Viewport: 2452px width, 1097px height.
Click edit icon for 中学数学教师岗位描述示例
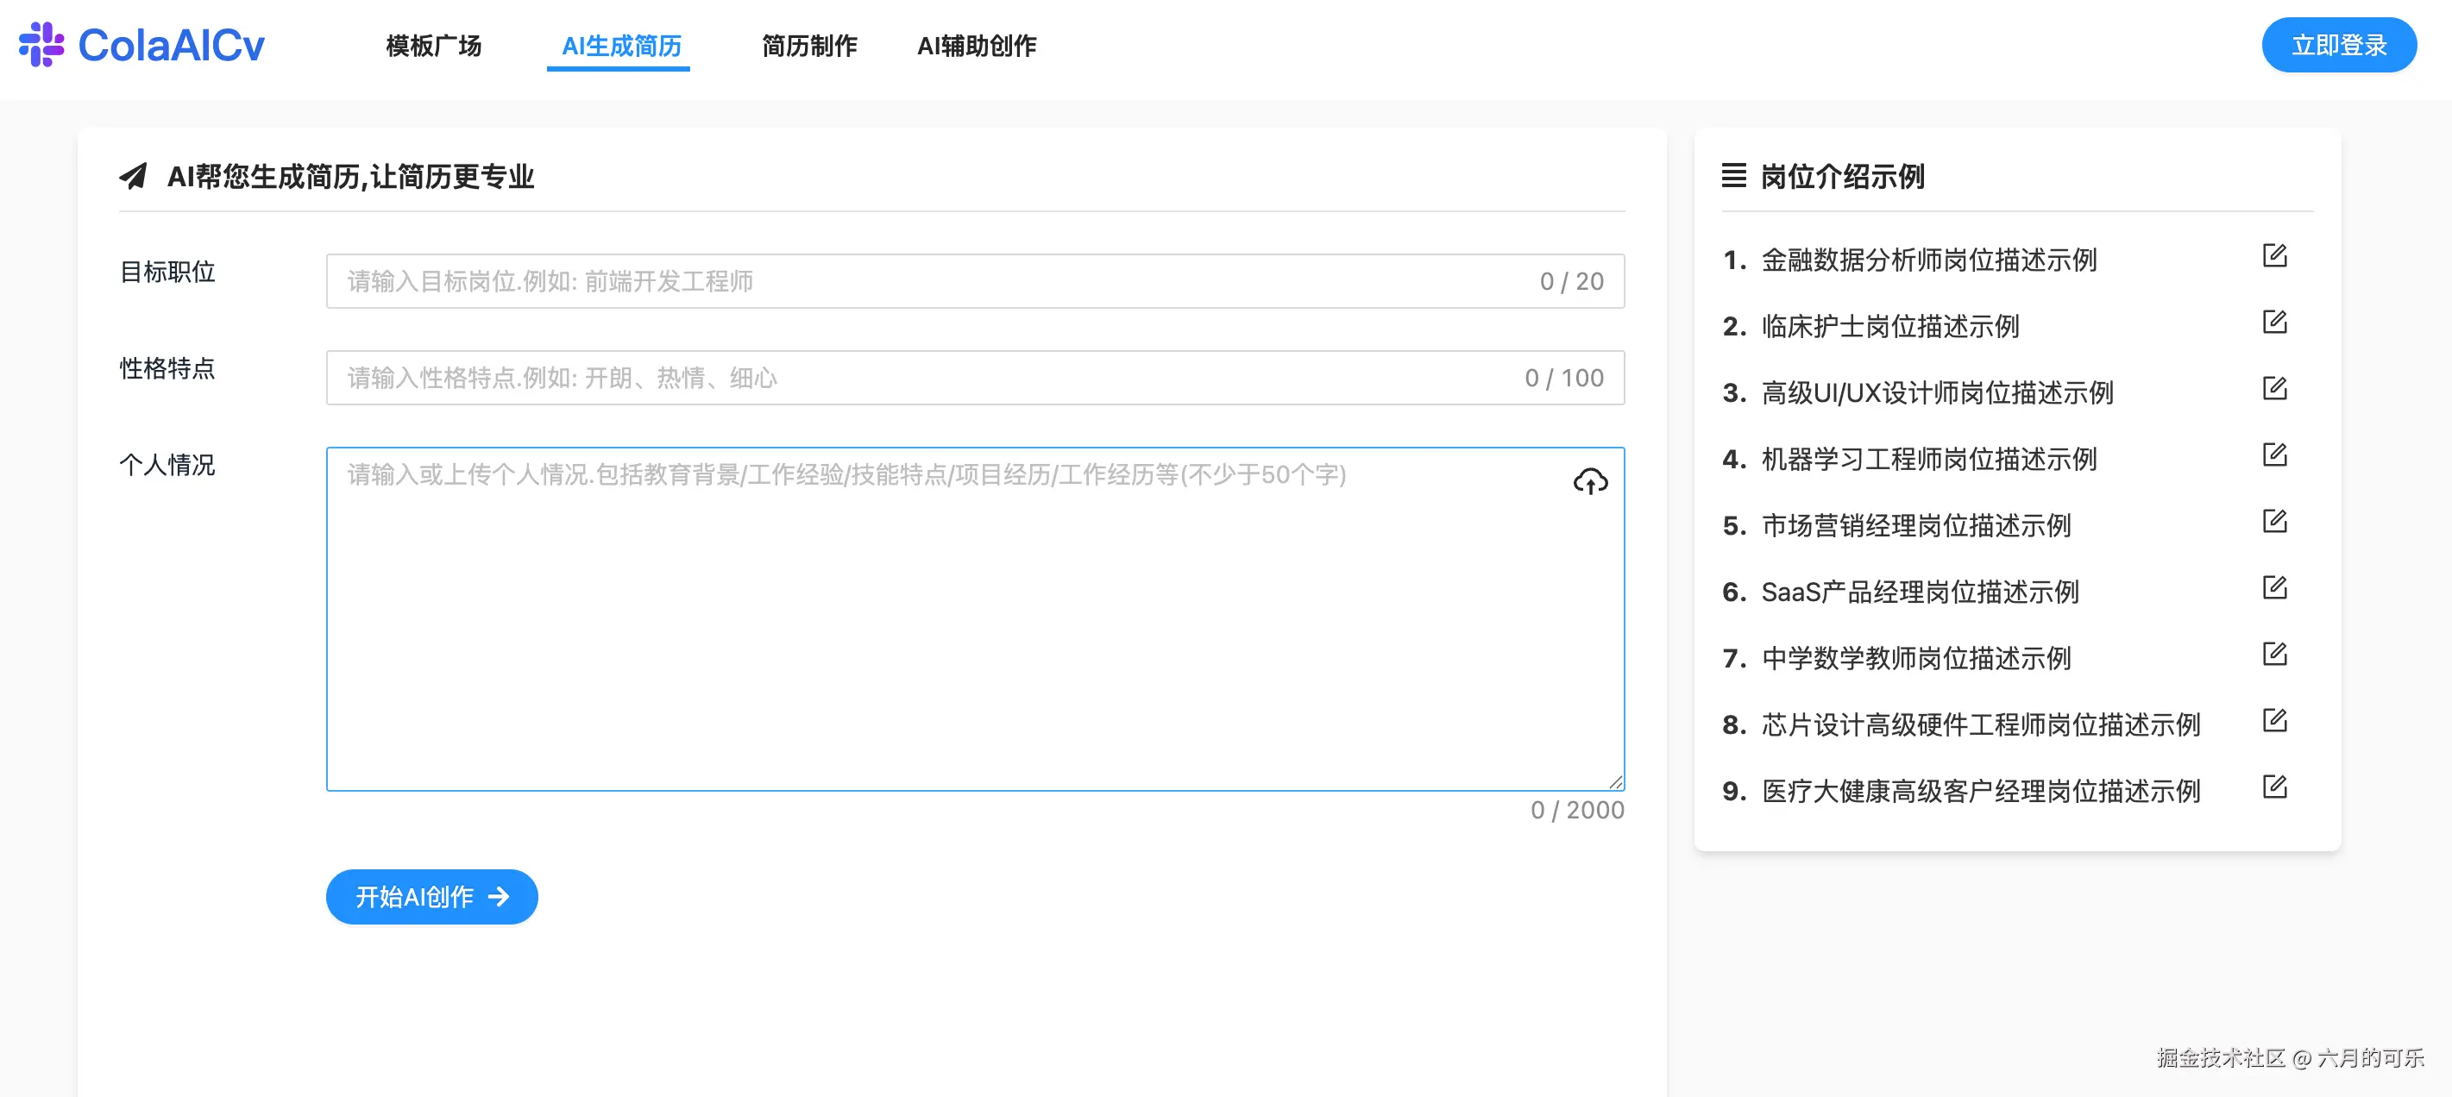2274,655
